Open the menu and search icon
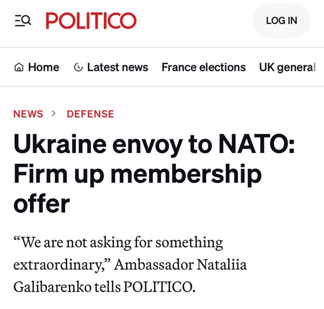324x309 pixels. pos(23,20)
